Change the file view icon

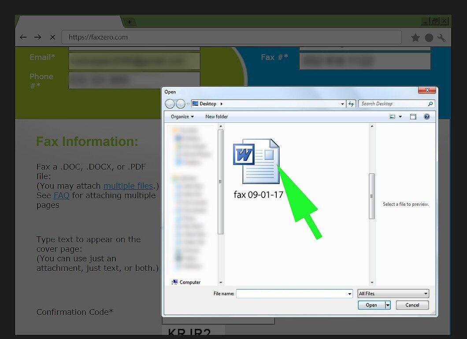tap(393, 117)
